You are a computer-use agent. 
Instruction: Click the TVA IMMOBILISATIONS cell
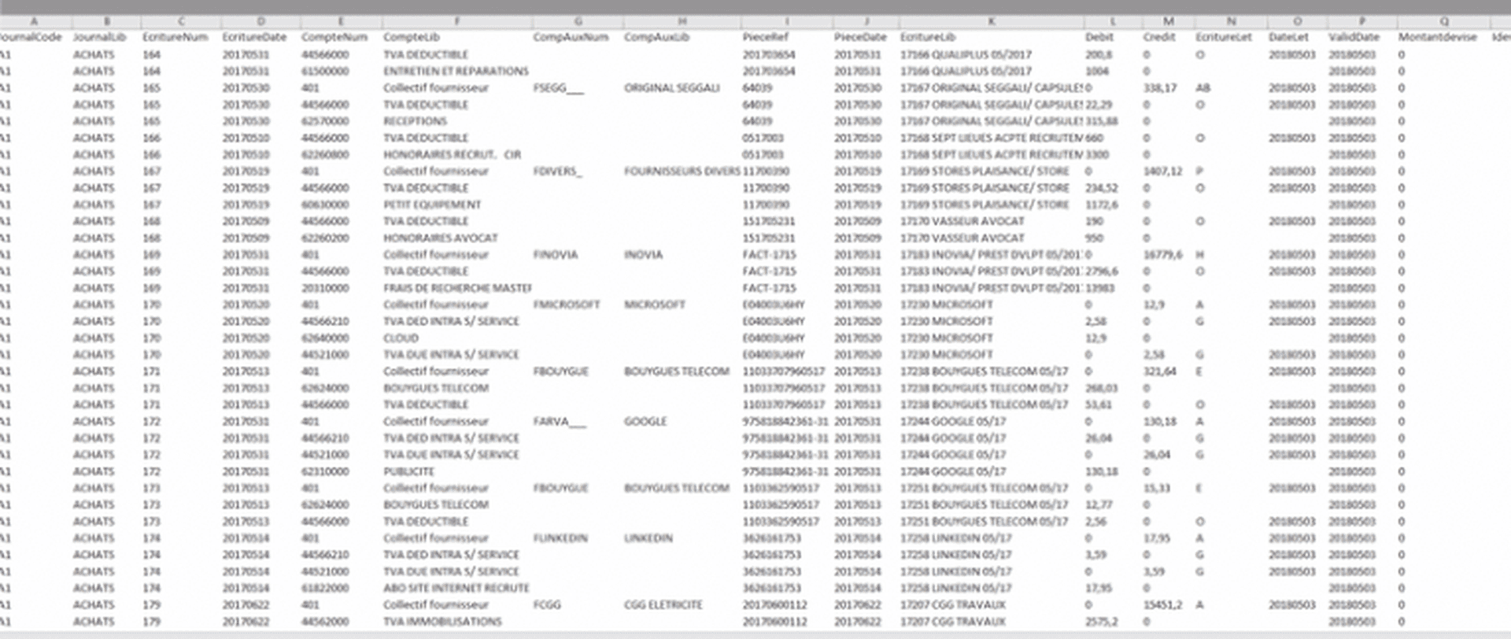coord(442,622)
